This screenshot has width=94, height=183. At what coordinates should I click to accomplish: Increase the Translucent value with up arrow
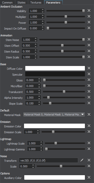tap(39, 90)
